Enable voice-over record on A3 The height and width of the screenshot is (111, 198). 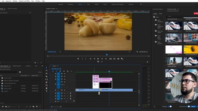(x=71, y=99)
